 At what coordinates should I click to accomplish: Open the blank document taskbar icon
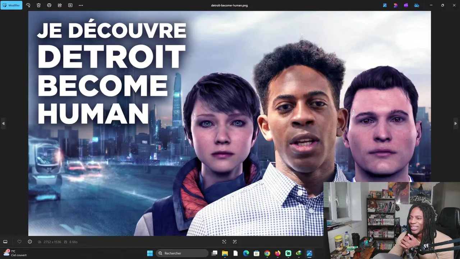pos(235,253)
